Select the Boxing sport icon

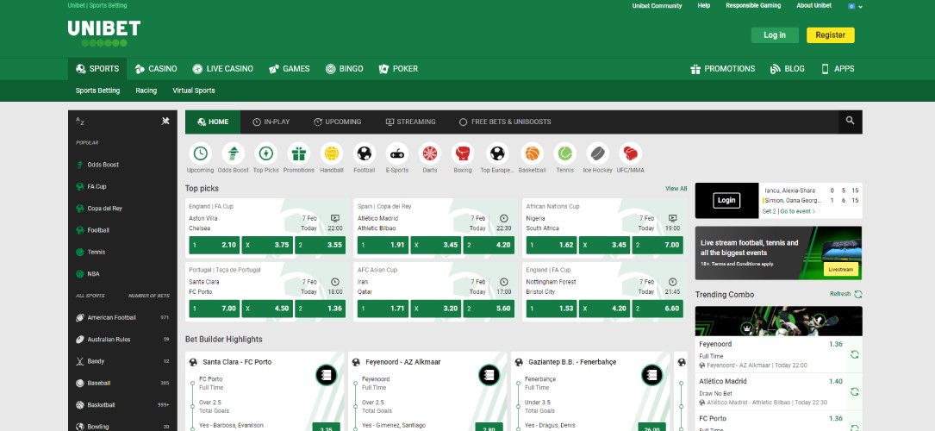click(463, 153)
